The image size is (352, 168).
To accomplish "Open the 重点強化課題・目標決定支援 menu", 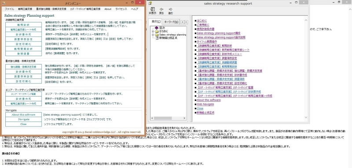I will [51, 9].
